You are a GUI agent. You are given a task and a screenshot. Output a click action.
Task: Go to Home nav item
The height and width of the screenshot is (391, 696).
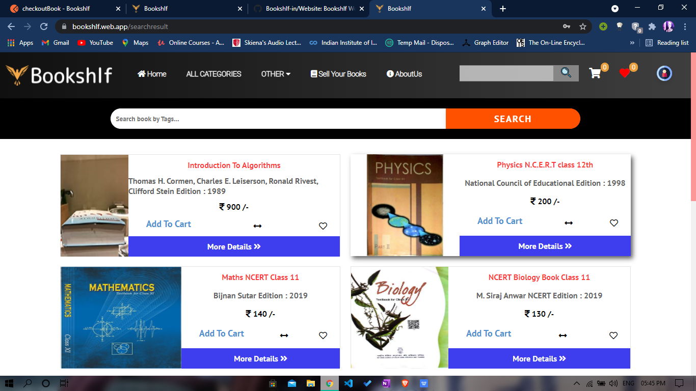pyautogui.click(x=152, y=74)
